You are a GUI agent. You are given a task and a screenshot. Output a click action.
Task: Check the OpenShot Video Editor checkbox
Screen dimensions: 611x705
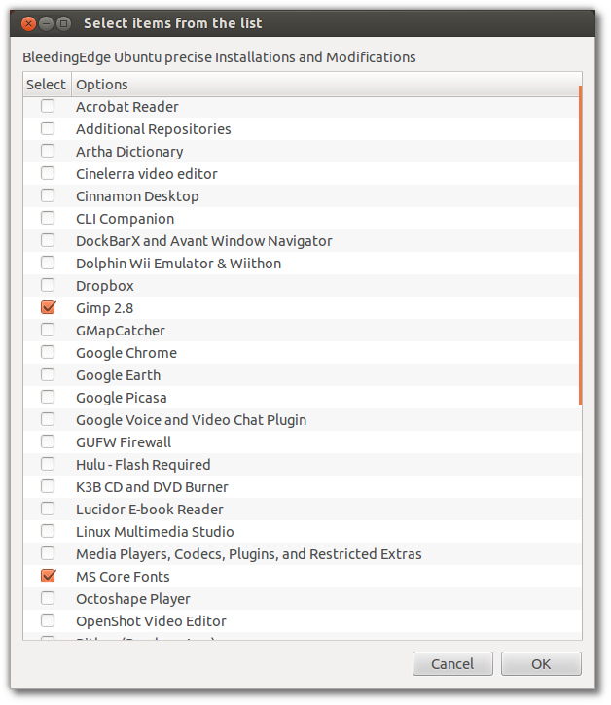(x=48, y=620)
